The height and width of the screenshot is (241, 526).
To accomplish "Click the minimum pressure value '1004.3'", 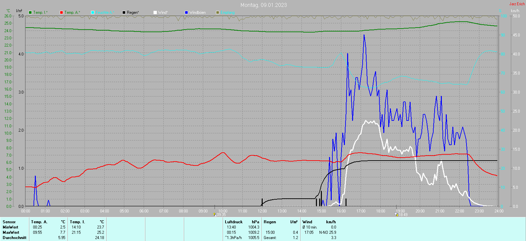I will [x=254, y=227].
